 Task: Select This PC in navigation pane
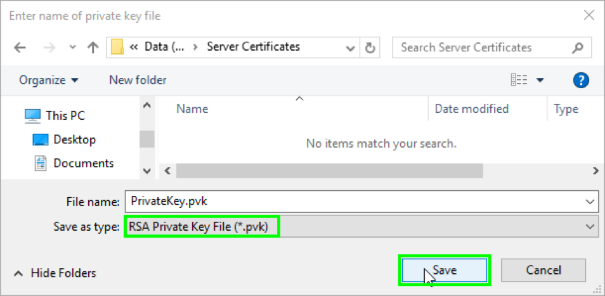coord(65,116)
